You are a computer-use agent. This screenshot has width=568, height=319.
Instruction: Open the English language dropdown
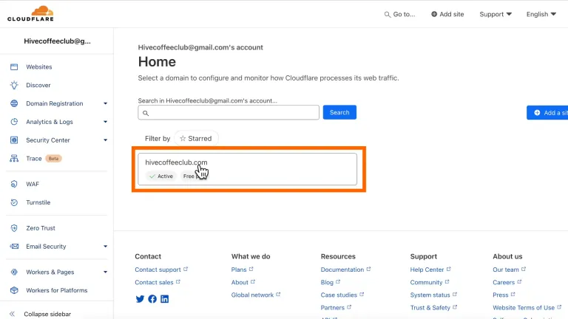tap(541, 14)
